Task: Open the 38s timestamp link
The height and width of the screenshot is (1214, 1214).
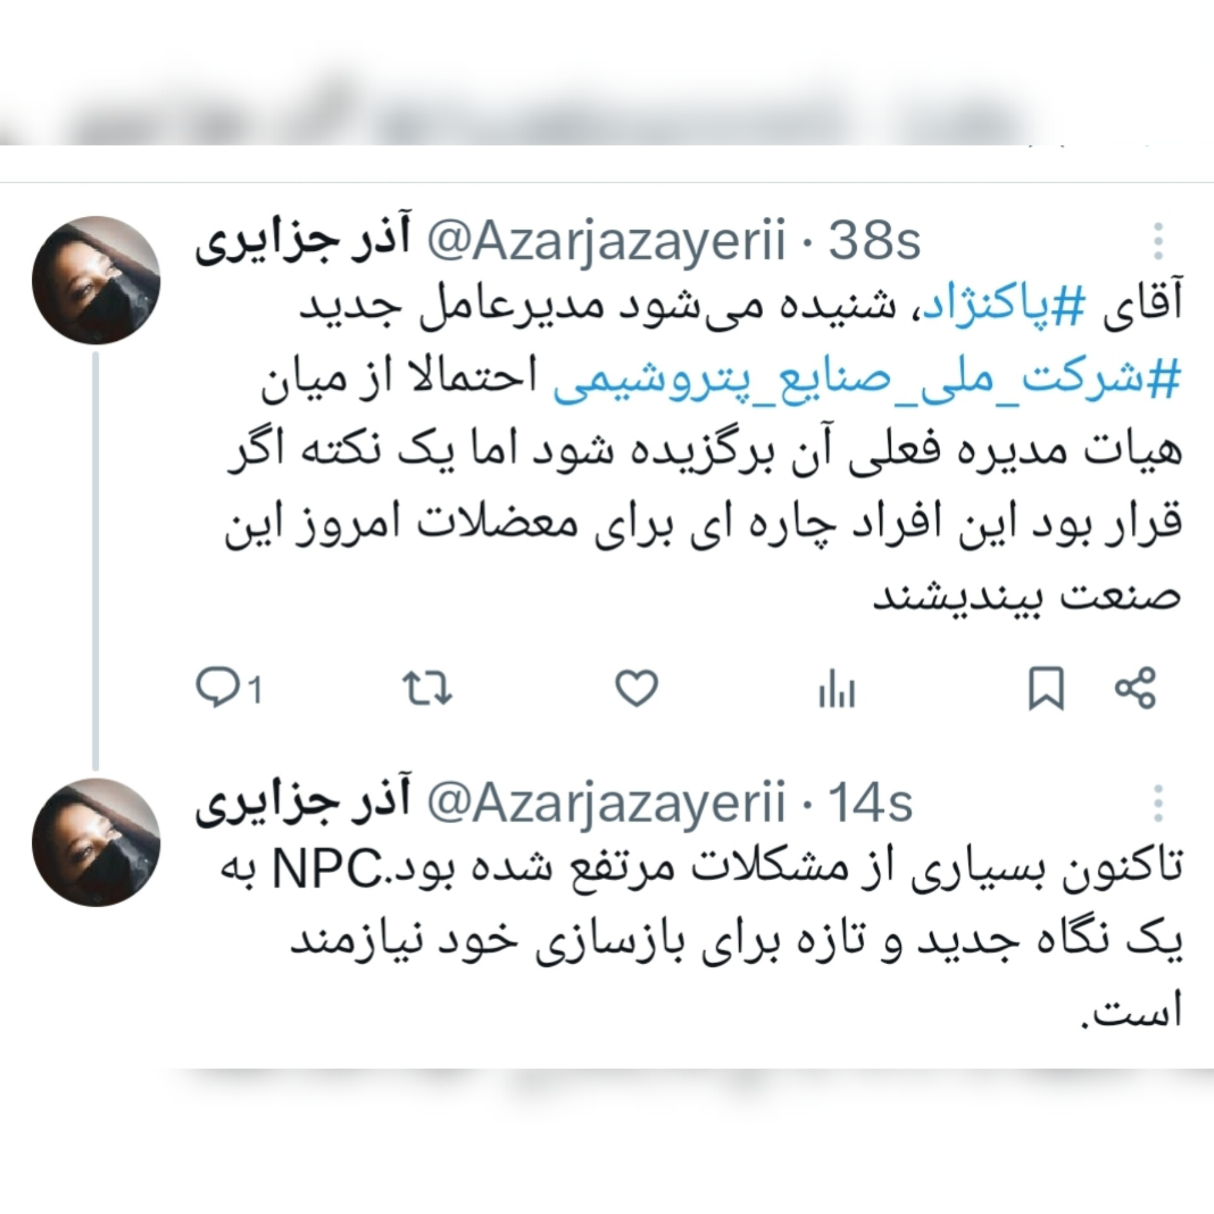Action: pos(874,240)
